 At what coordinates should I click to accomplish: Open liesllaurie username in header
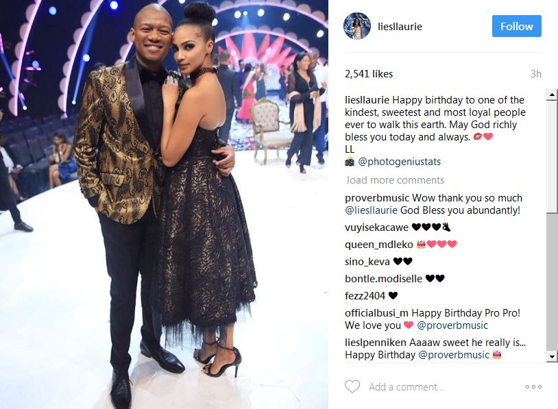(400, 27)
